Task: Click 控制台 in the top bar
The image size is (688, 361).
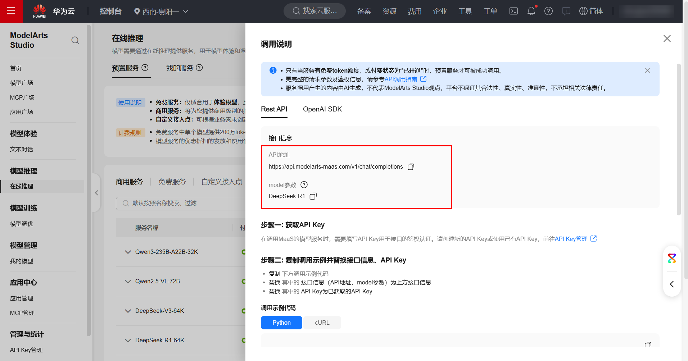Action: tap(110, 11)
